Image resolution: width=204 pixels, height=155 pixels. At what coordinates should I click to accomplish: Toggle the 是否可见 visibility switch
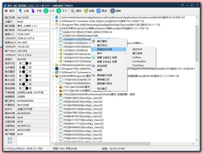pos(25,63)
